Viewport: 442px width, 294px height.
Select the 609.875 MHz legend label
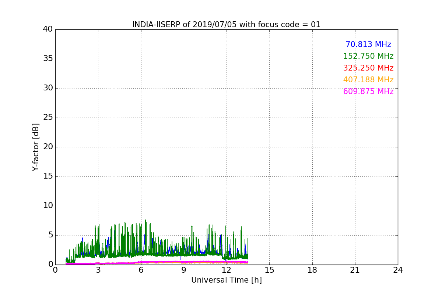tap(368, 92)
